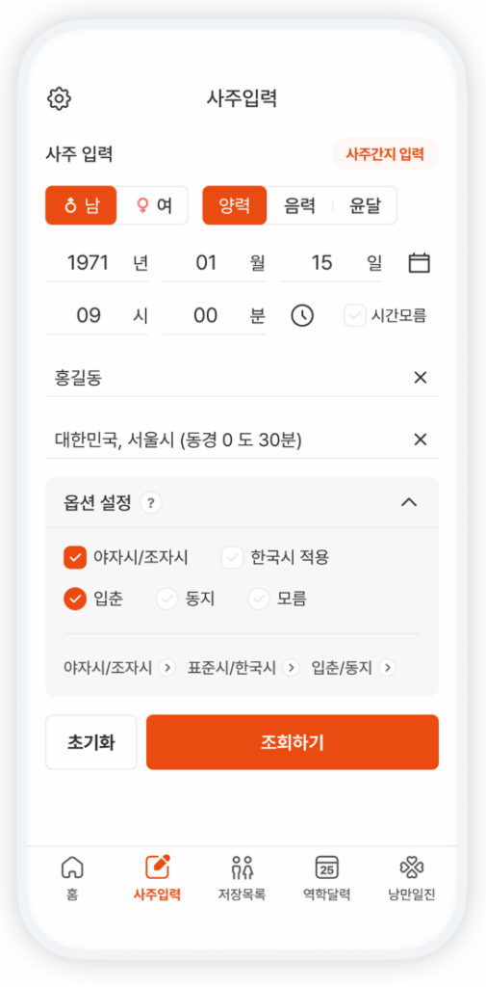The image size is (486, 987).
Task: Go to 홈 in the bottom navigation
Action: tap(71, 878)
